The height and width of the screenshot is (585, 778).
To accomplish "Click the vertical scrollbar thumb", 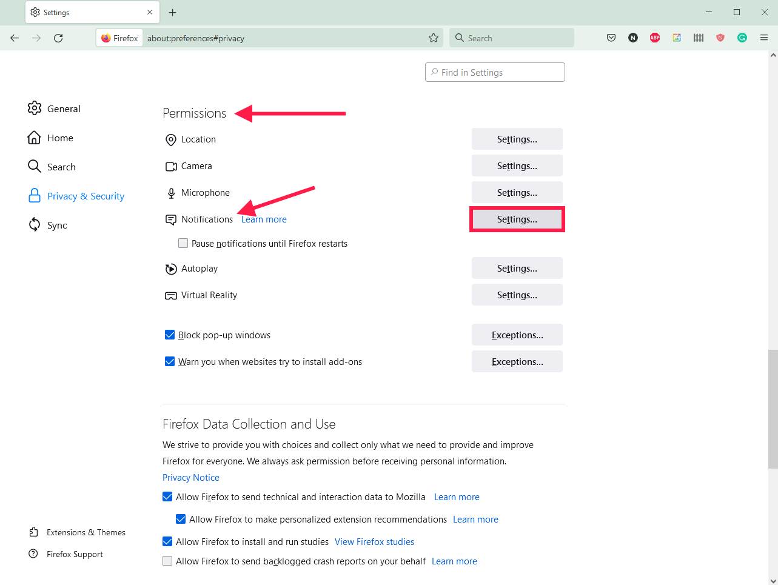I will click(773, 409).
